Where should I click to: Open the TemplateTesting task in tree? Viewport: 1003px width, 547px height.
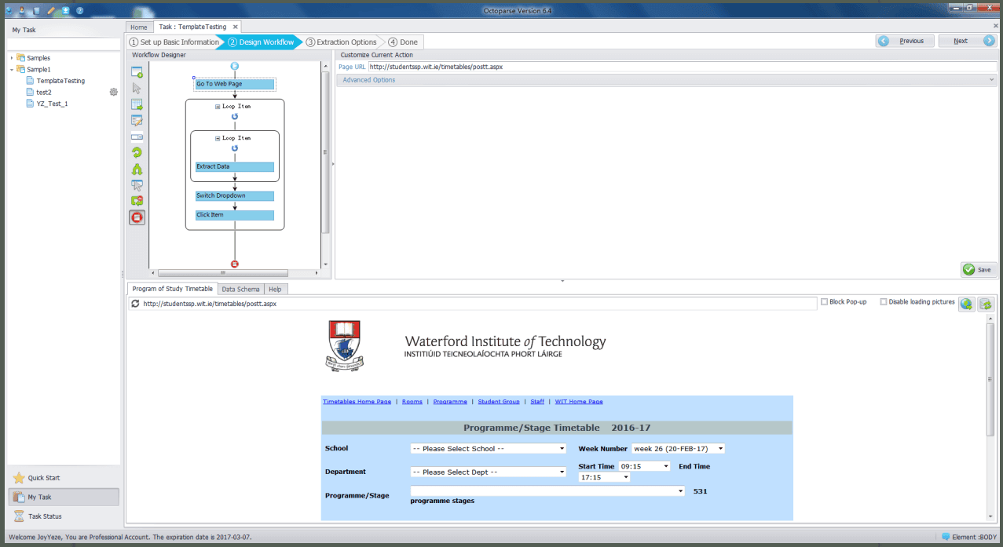[x=60, y=81]
